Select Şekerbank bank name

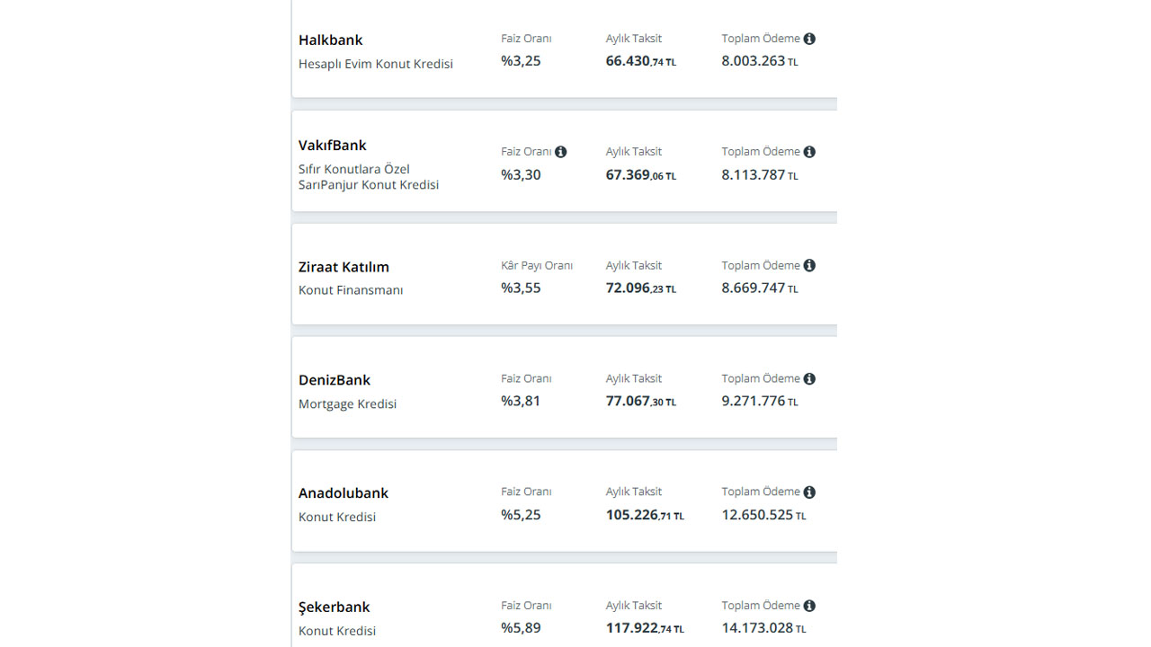pos(335,607)
